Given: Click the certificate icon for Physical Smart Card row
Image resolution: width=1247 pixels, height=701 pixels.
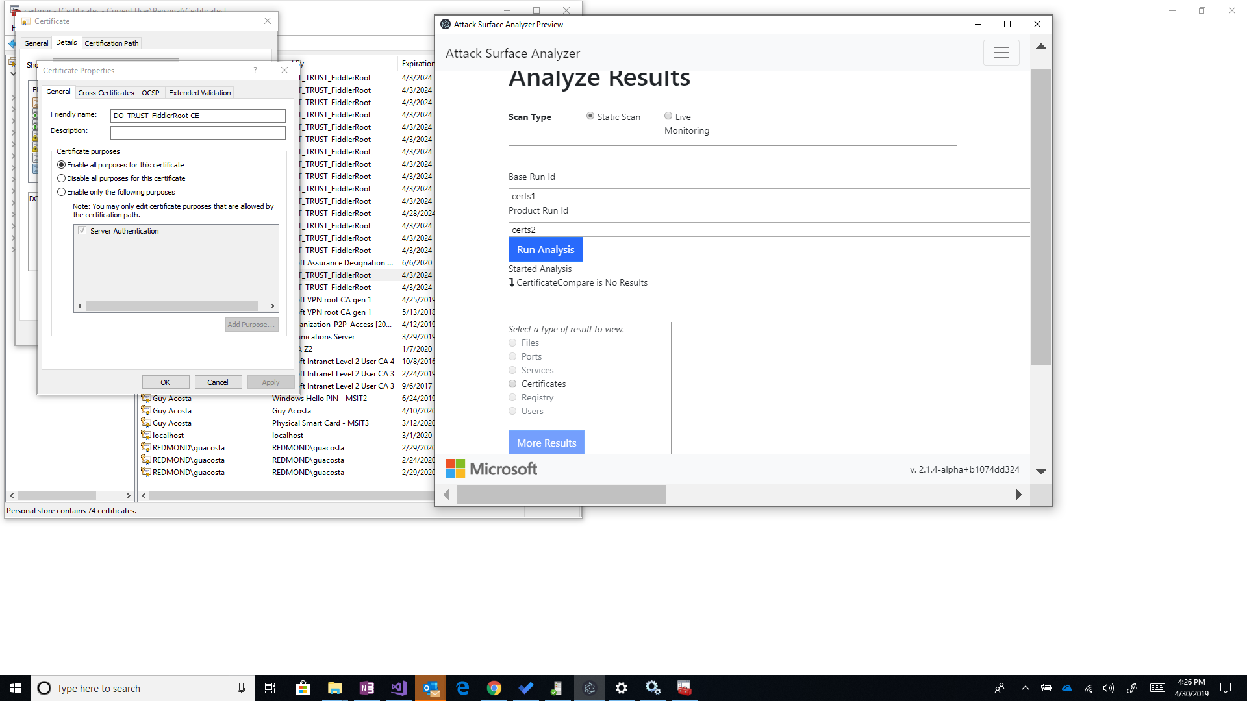Looking at the screenshot, I should (x=146, y=423).
